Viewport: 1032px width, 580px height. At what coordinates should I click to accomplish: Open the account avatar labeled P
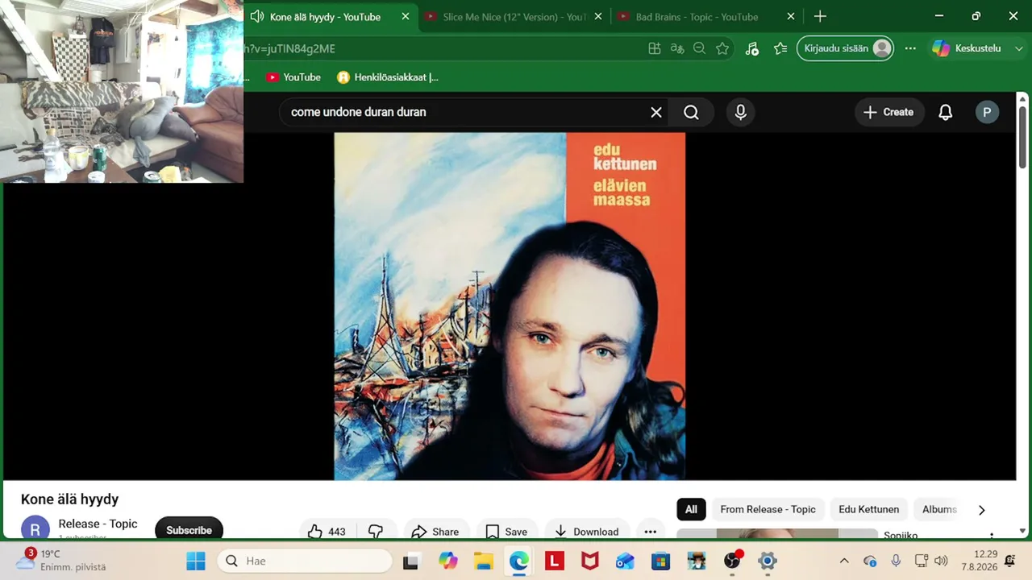pos(987,112)
